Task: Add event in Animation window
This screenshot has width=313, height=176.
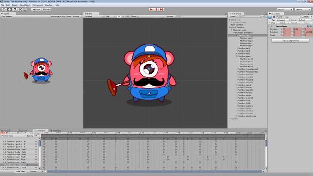Action: [x=38, y=133]
